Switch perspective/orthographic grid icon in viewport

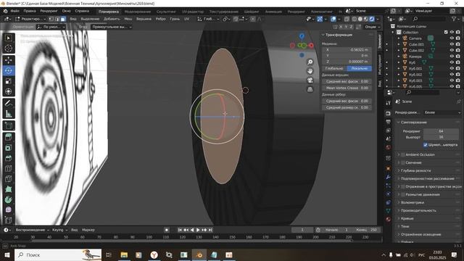(310, 89)
